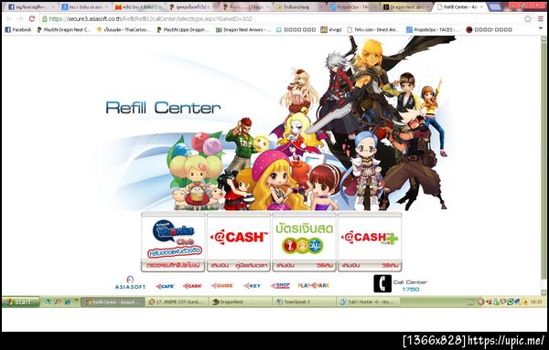The image size is (549, 350).
Task: Click the Call Center phone icon
Action: tap(382, 283)
